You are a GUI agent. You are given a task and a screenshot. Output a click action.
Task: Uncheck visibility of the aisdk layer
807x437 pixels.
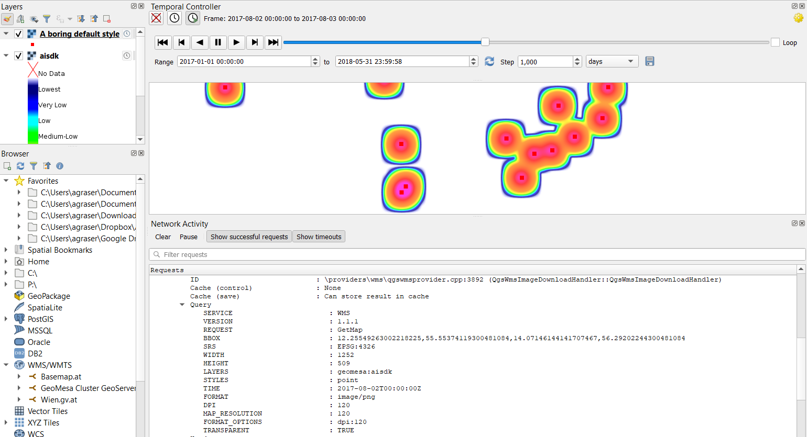coord(19,55)
